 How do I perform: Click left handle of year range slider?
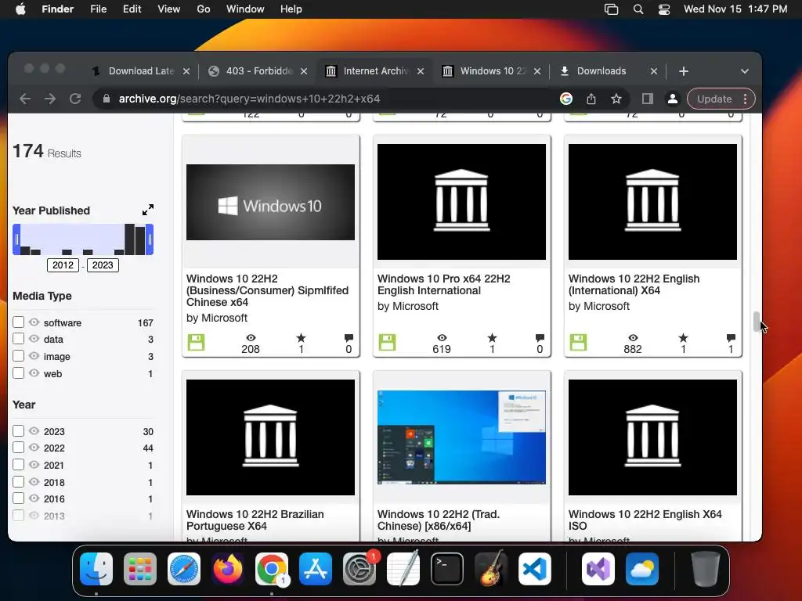[x=16, y=239]
